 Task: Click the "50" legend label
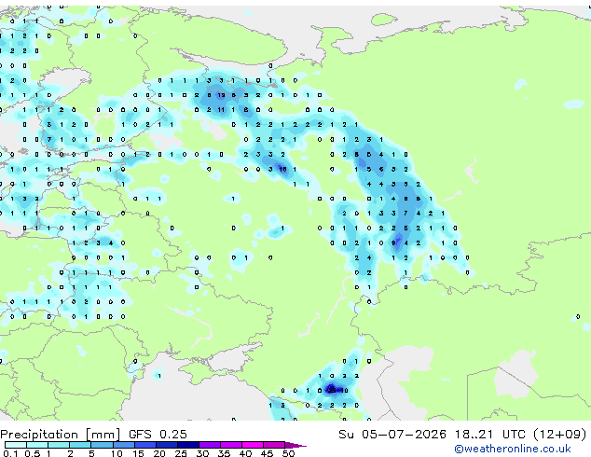coord(289,453)
